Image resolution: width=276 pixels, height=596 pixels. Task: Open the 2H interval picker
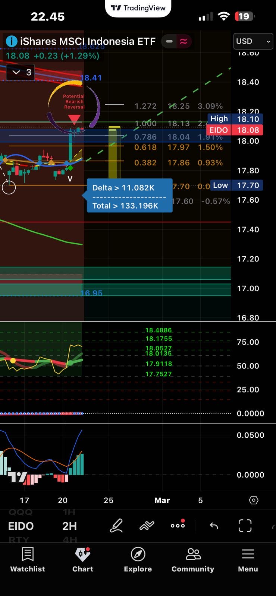69,526
